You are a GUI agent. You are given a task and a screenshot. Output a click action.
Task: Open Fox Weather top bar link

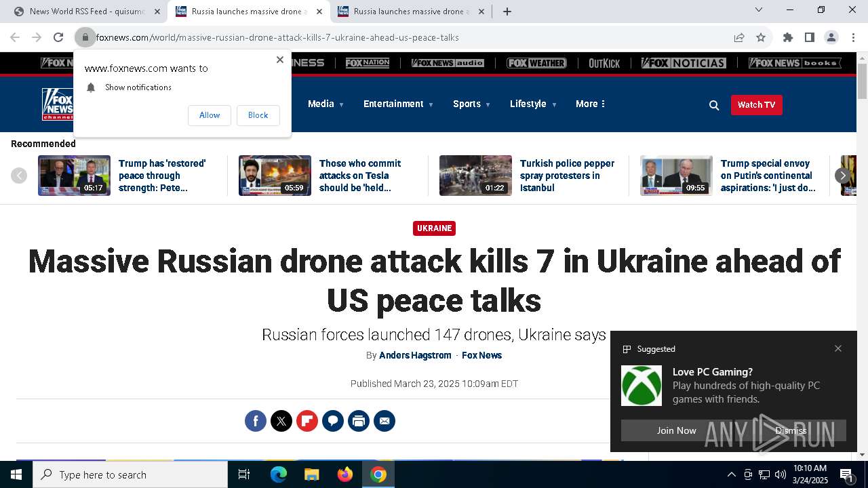536,63
